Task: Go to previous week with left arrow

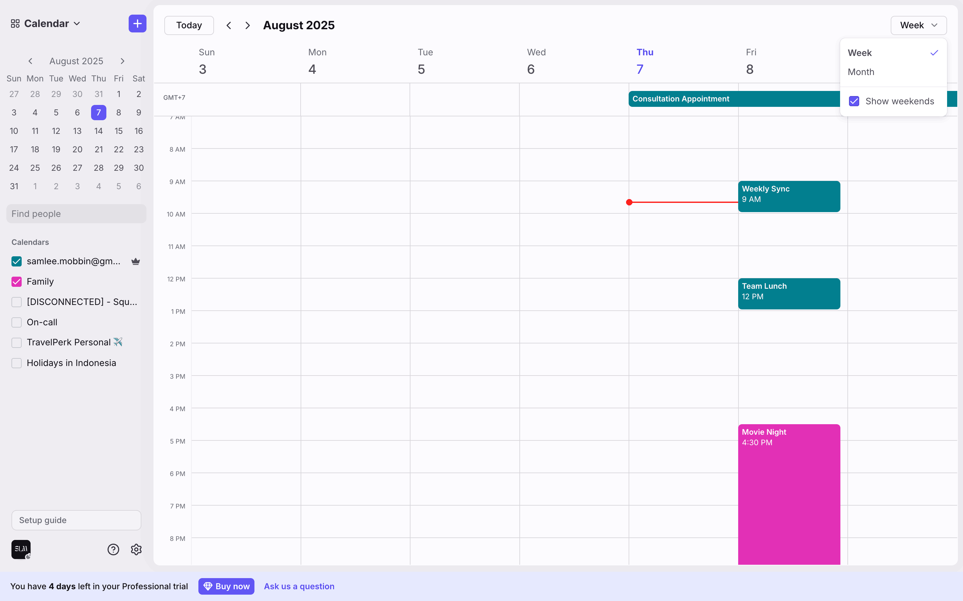Action: [229, 25]
